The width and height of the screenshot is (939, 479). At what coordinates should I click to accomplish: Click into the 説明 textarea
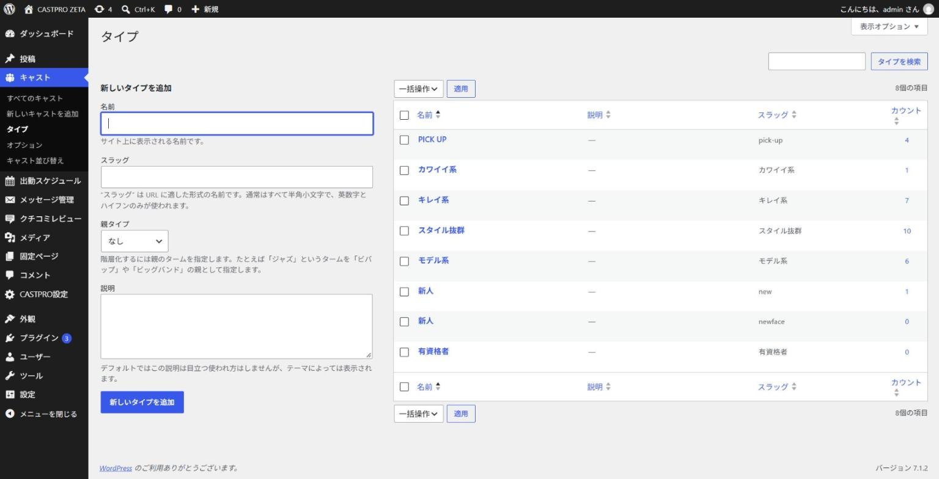237,326
